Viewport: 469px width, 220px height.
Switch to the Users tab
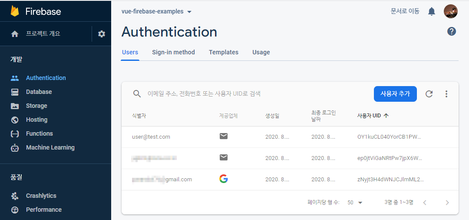(x=130, y=52)
